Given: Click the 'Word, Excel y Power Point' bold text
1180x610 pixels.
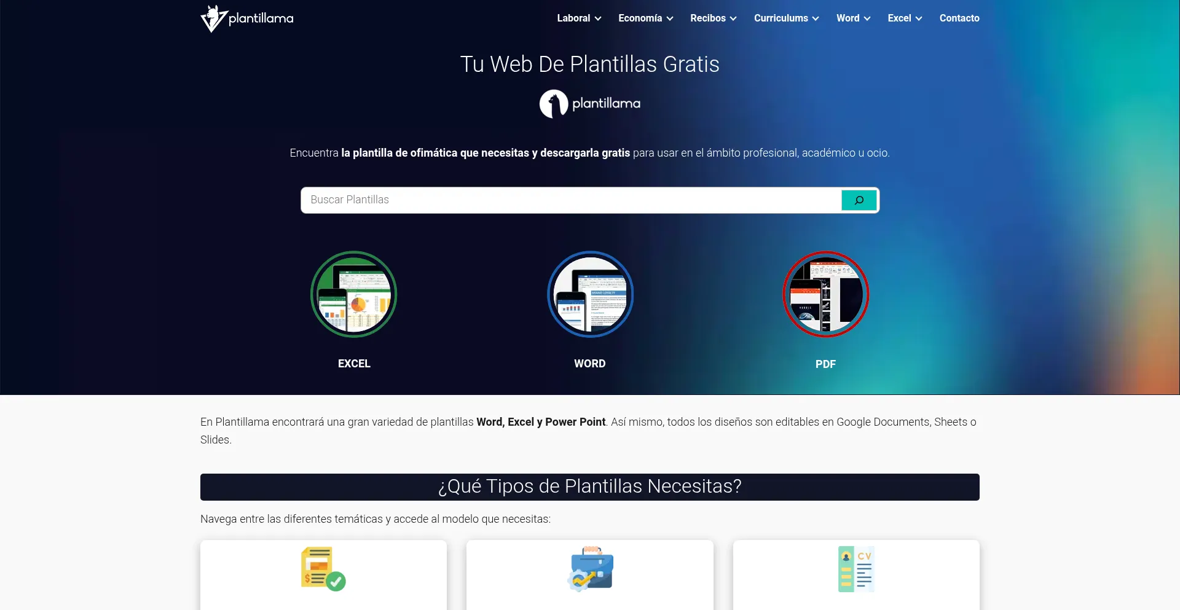Looking at the screenshot, I should click(541, 422).
